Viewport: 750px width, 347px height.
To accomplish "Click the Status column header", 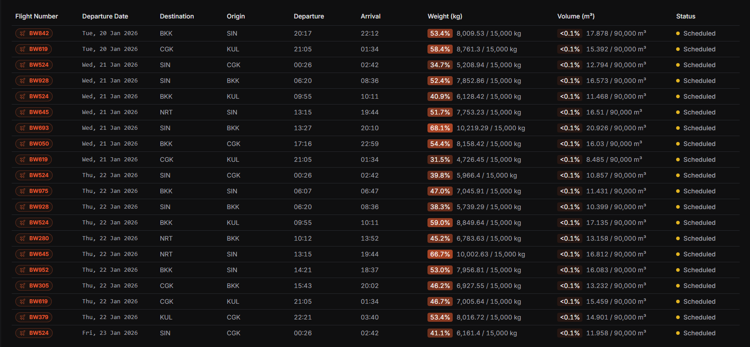I will coord(686,16).
